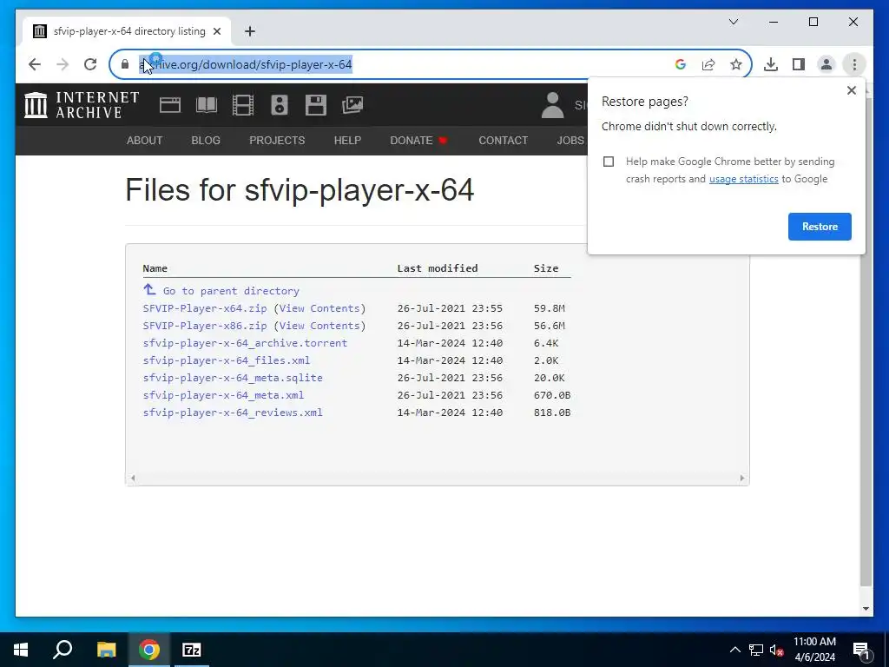Image resolution: width=889 pixels, height=667 pixels.
Task: Open File Explorer from taskbar
Action: [106, 650]
